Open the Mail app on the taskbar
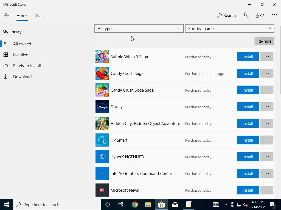281x210 pixels. point(175,205)
